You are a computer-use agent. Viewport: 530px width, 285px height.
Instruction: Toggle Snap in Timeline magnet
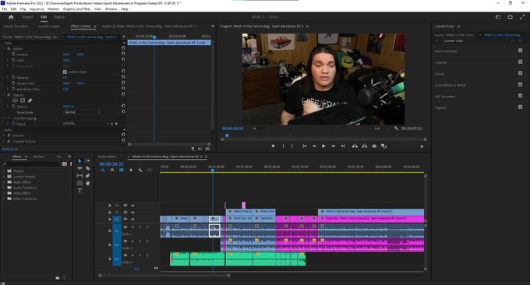click(x=112, y=171)
